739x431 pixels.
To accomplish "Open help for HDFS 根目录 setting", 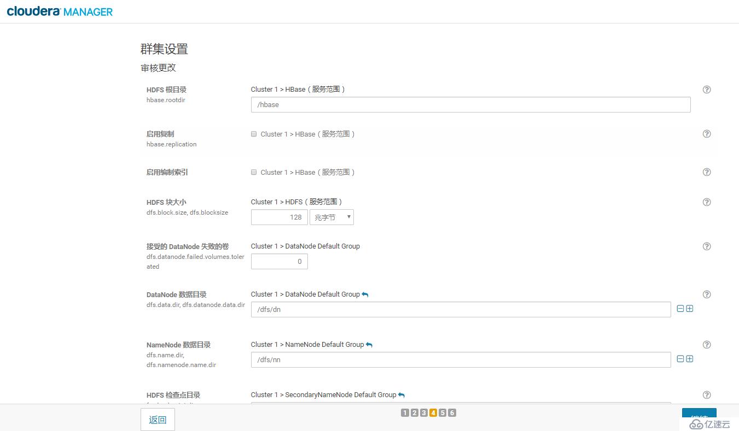I will [707, 90].
